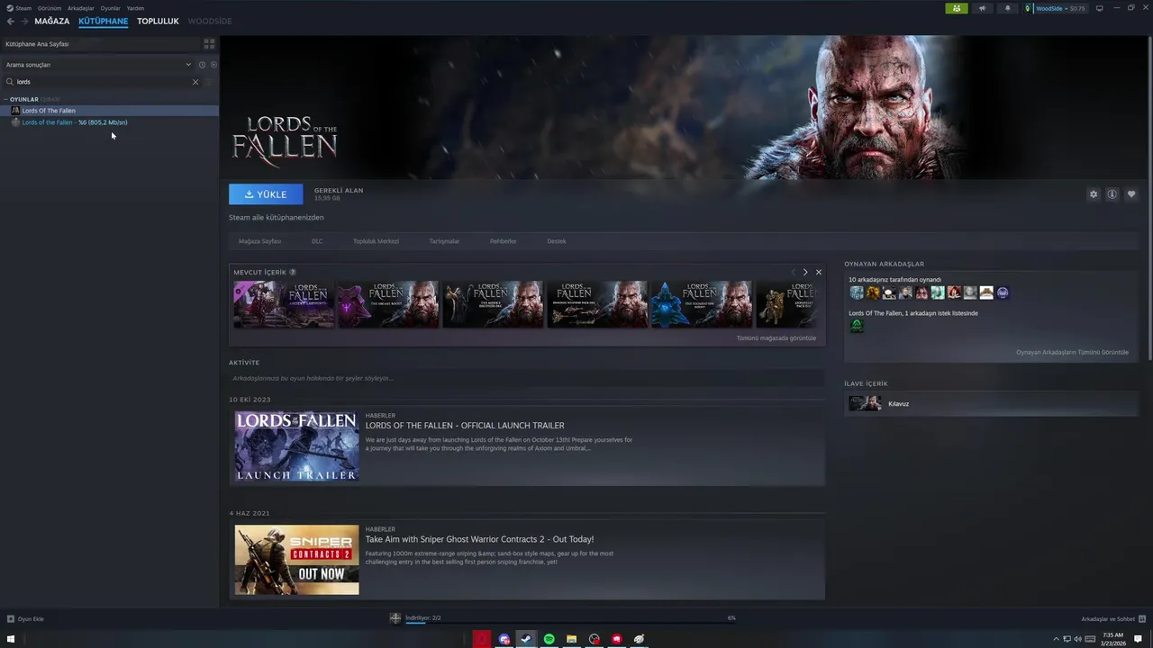
Task: Switch to Big Picture mode icon
Action: [1099, 8]
